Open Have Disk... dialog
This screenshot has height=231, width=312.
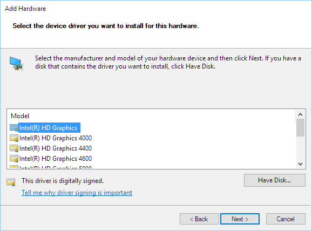pos(275,180)
